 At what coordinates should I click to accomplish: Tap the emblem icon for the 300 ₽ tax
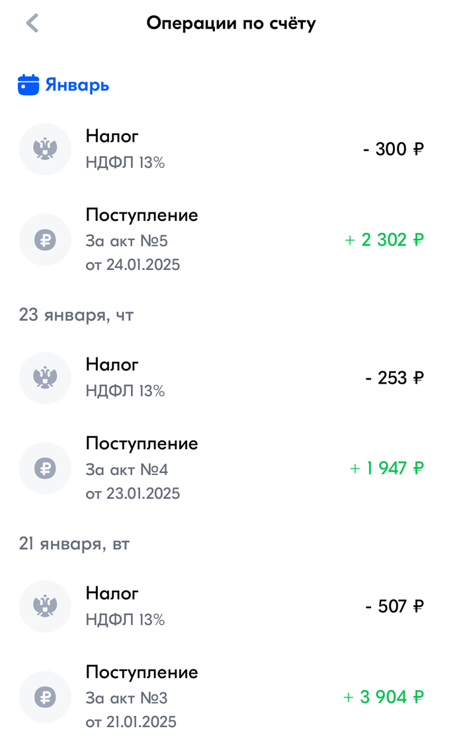click(45, 149)
